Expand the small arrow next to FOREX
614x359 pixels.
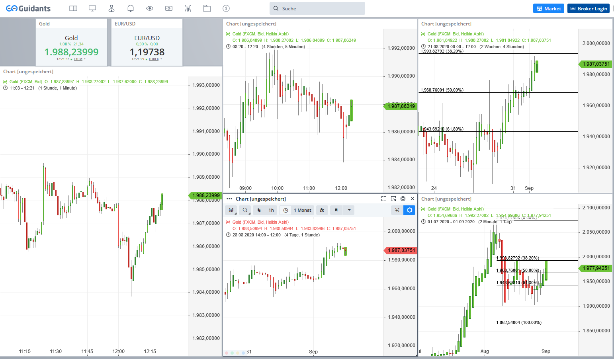point(161,59)
